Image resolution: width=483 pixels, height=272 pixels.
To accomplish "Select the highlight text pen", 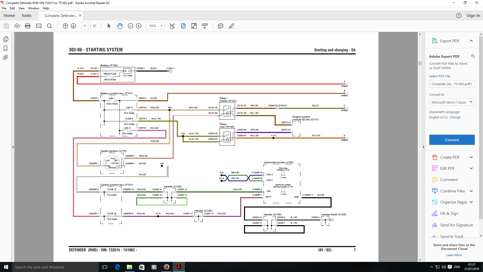I will coord(231,26).
